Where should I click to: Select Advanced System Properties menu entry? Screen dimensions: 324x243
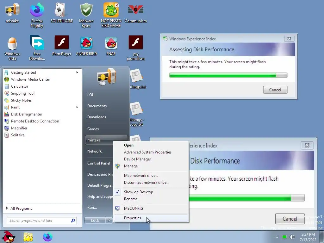coord(151,152)
